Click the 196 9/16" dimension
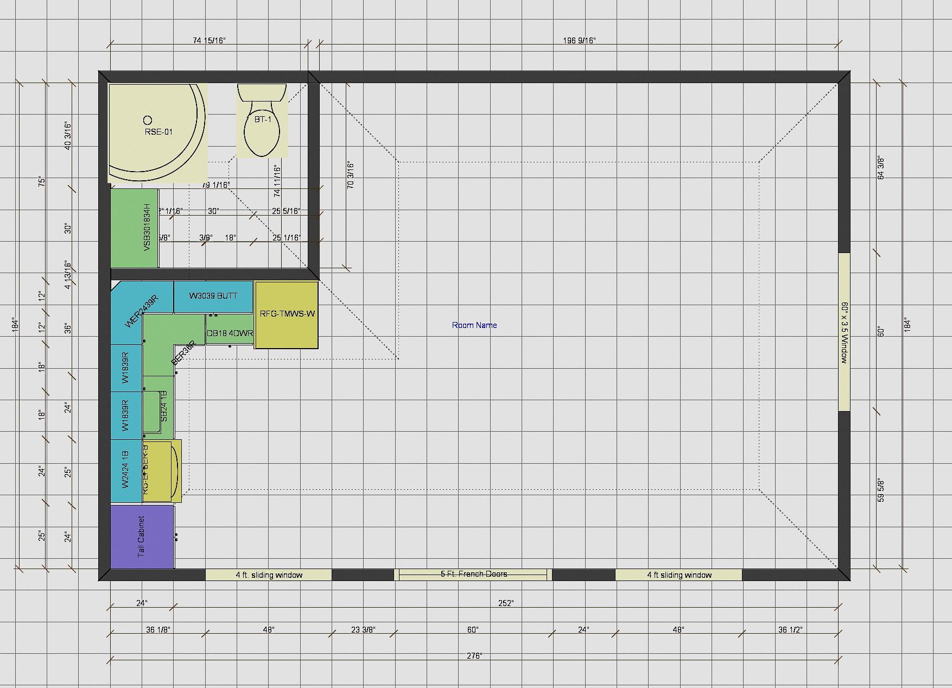Screen dimensions: 952x688 tap(579, 41)
